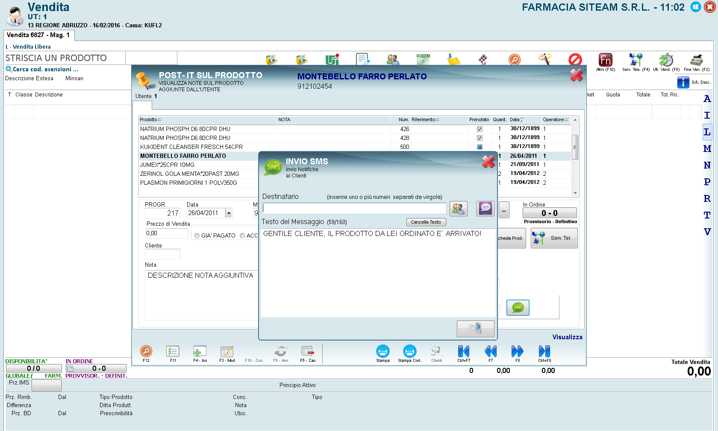718x431 pixels.
Task: Click the F4 - Ins add icon
Action: [x=200, y=351]
